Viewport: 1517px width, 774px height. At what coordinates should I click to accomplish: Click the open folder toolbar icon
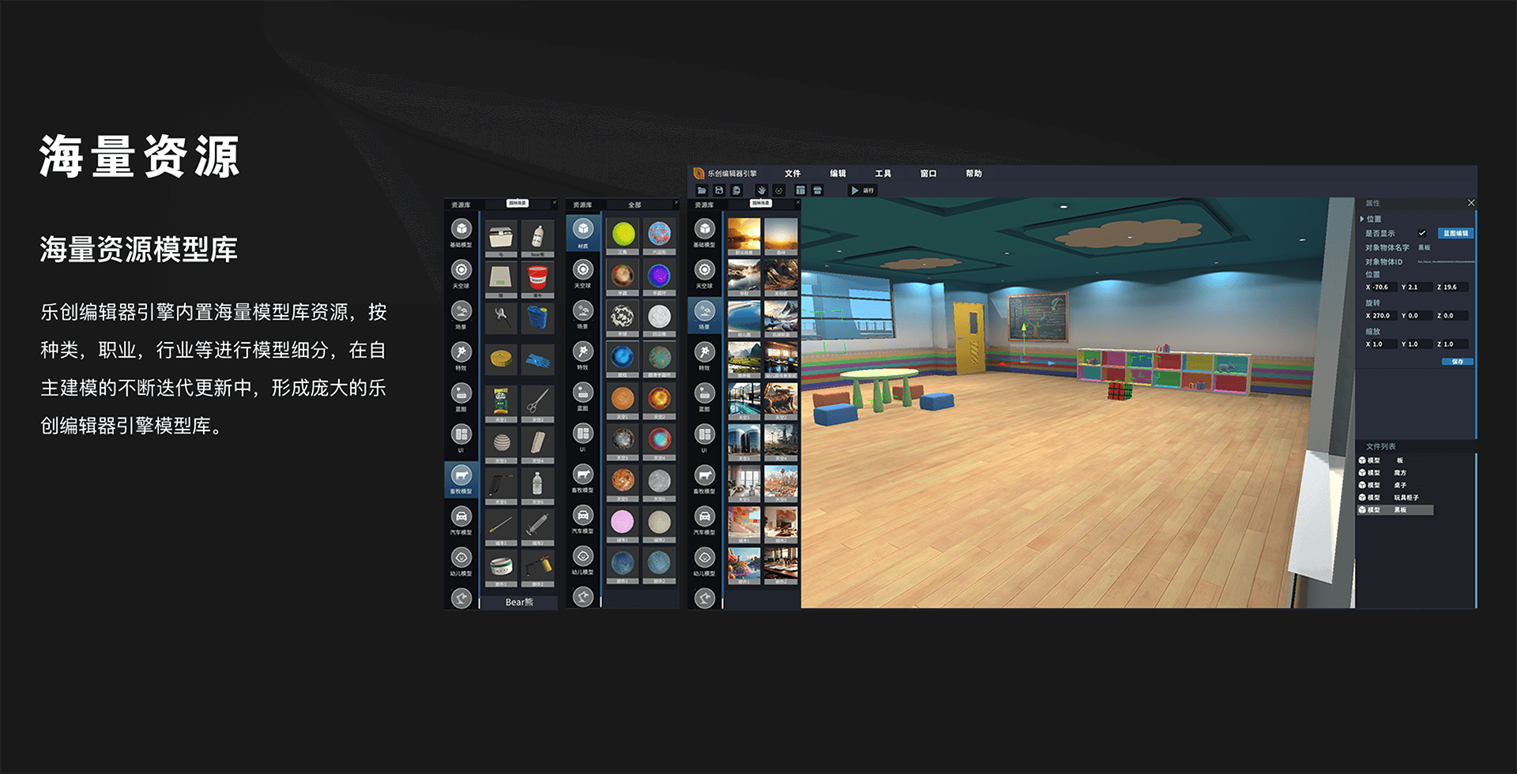coord(702,190)
